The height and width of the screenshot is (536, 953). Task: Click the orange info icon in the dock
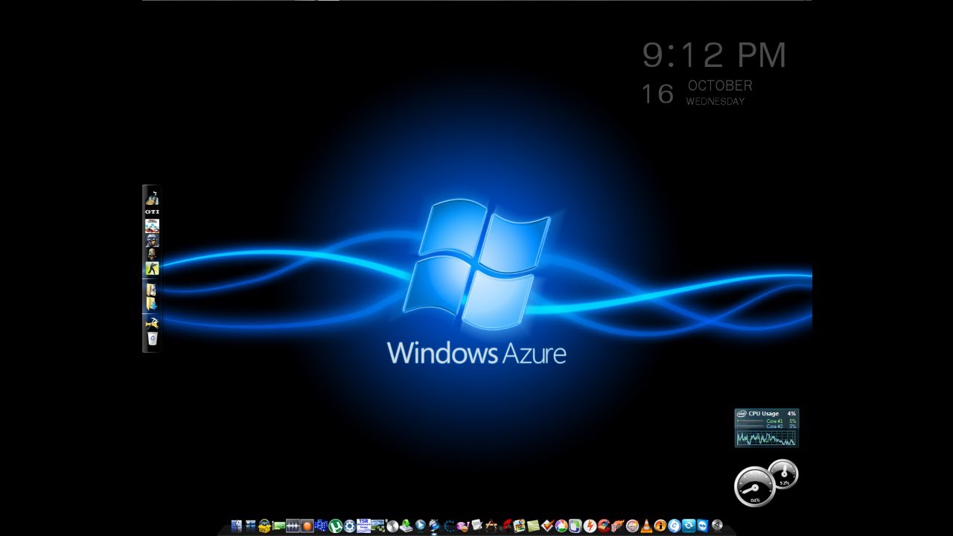tap(660, 526)
